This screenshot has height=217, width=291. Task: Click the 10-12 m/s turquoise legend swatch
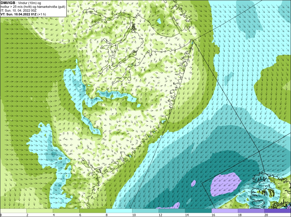145,211
